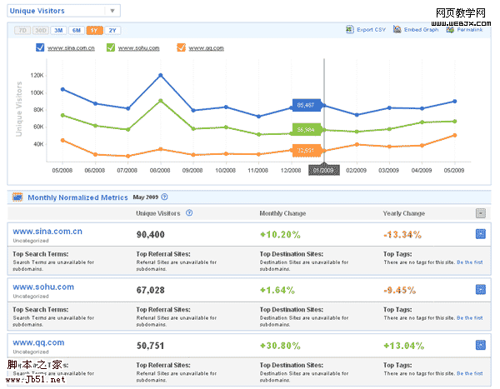Click the Permalink icon
The image size is (500, 389).
(x=450, y=30)
